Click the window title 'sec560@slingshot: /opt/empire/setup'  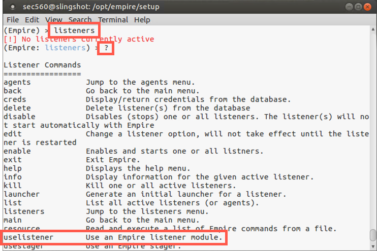pyautogui.click(x=91, y=7)
